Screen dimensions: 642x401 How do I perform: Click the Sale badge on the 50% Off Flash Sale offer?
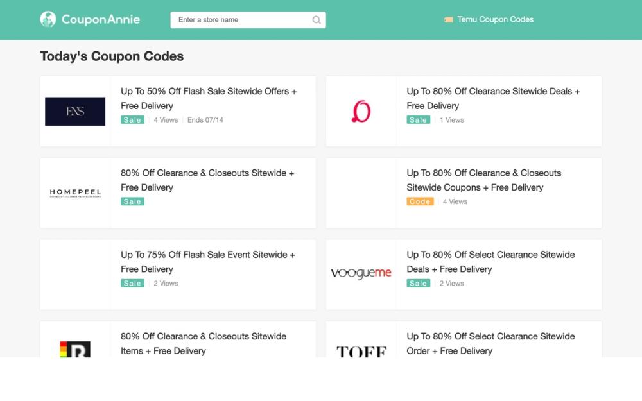[x=132, y=120]
